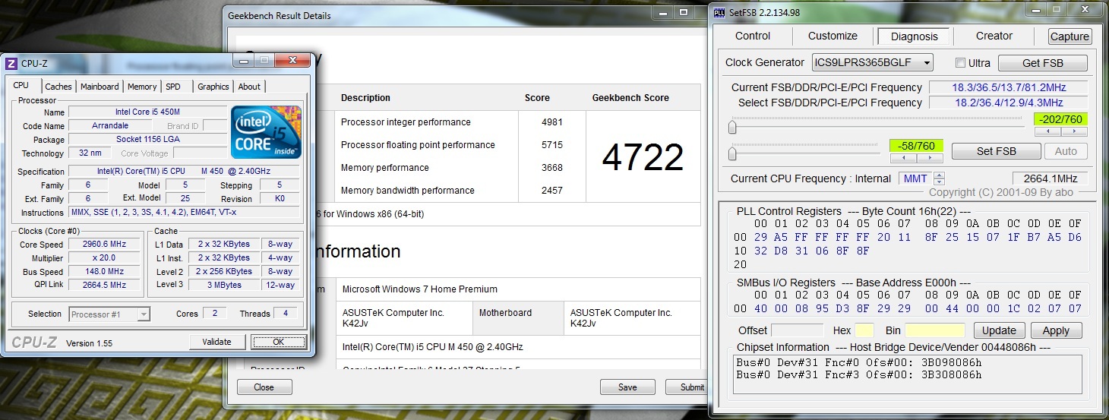Image resolution: width=1109 pixels, height=420 pixels.
Task: Click the green -58/760 value box
Action: (916, 146)
